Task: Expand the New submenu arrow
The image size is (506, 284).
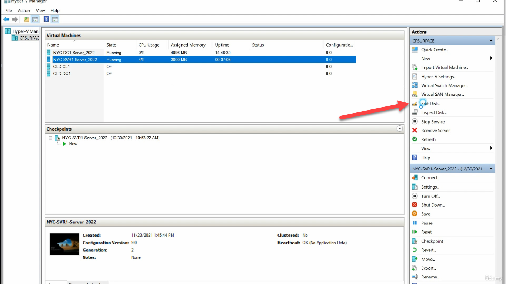Action: [x=491, y=58]
